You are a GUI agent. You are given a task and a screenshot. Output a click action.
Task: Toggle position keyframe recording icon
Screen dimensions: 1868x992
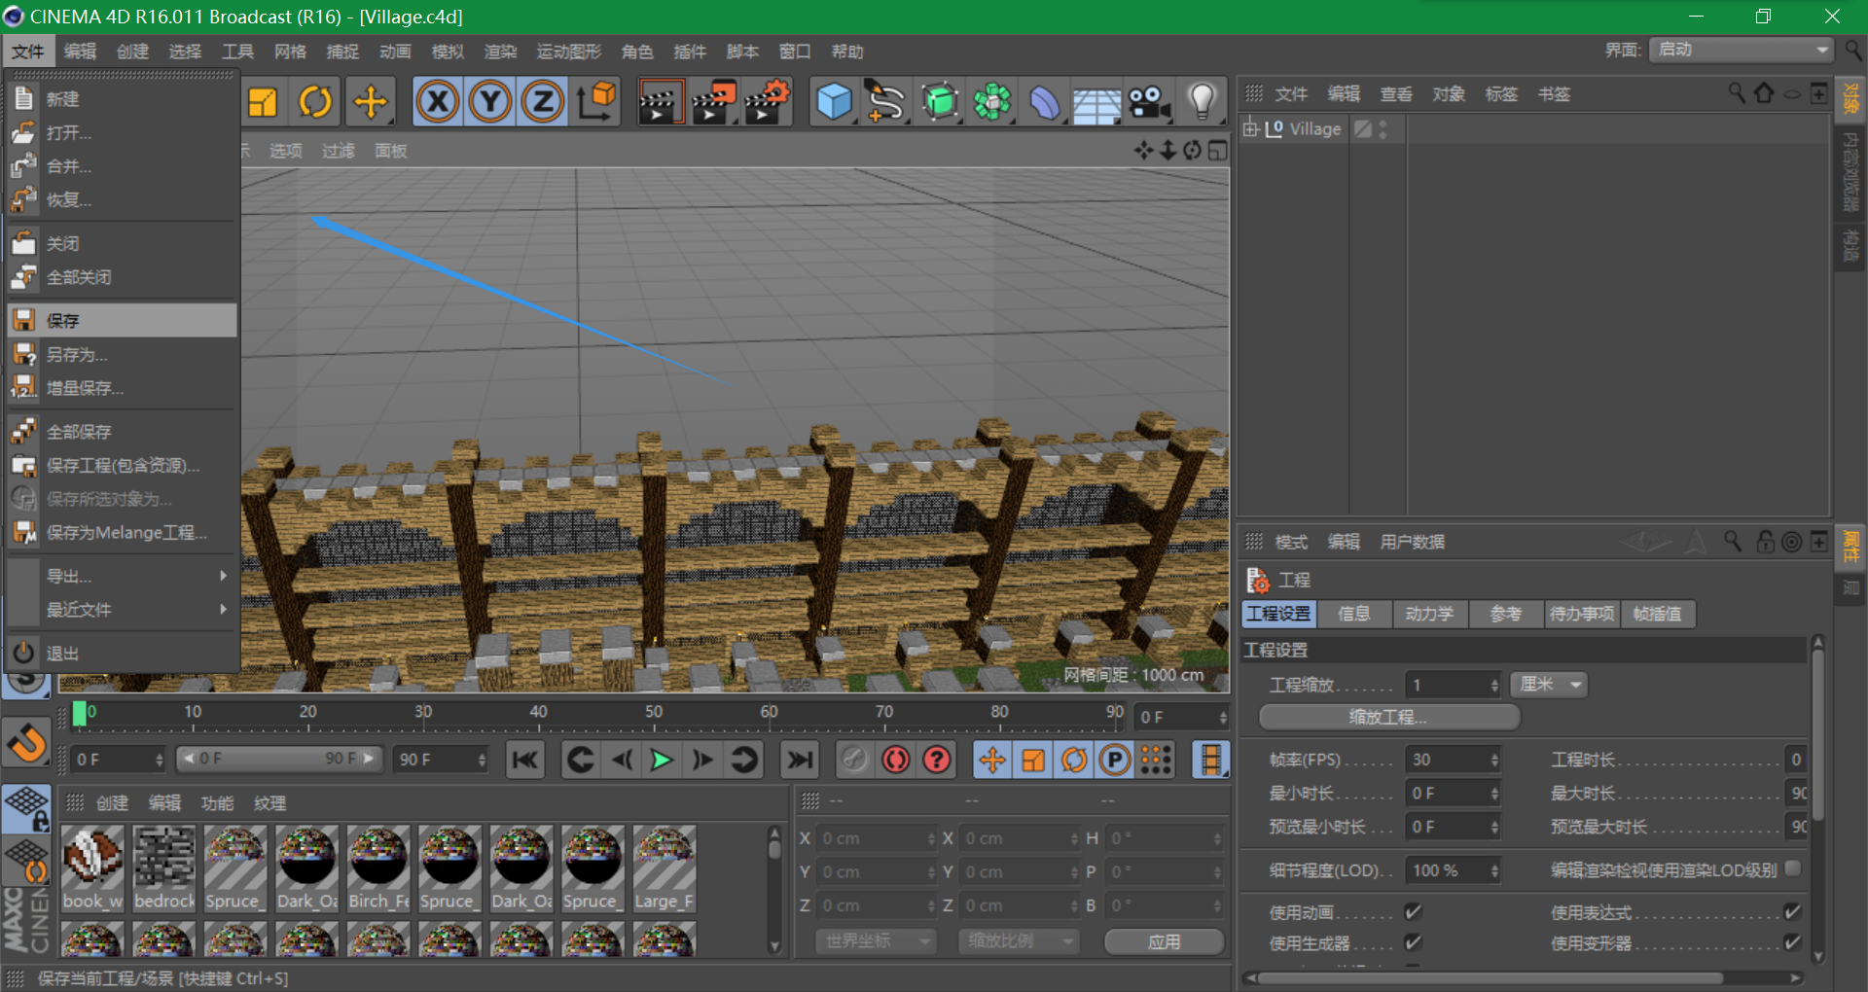[992, 760]
